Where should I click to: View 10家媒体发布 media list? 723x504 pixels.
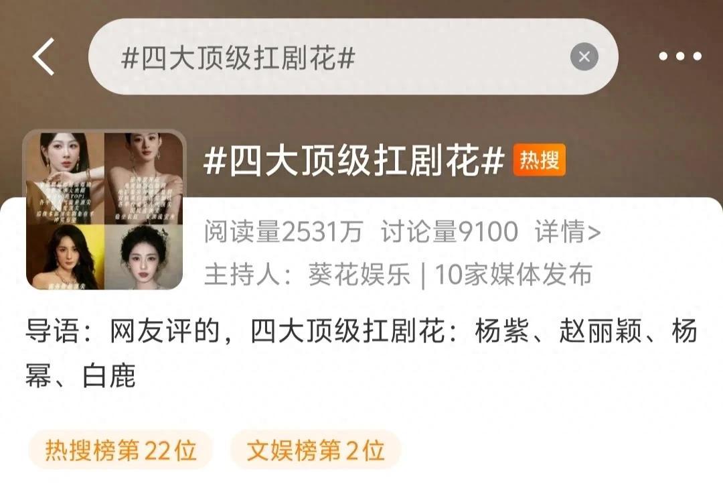[x=513, y=274]
